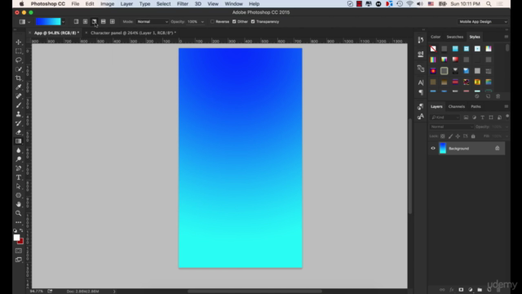The image size is (522, 294).
Task: Toggle the Transparency checkbox
Action: (253, 22)
